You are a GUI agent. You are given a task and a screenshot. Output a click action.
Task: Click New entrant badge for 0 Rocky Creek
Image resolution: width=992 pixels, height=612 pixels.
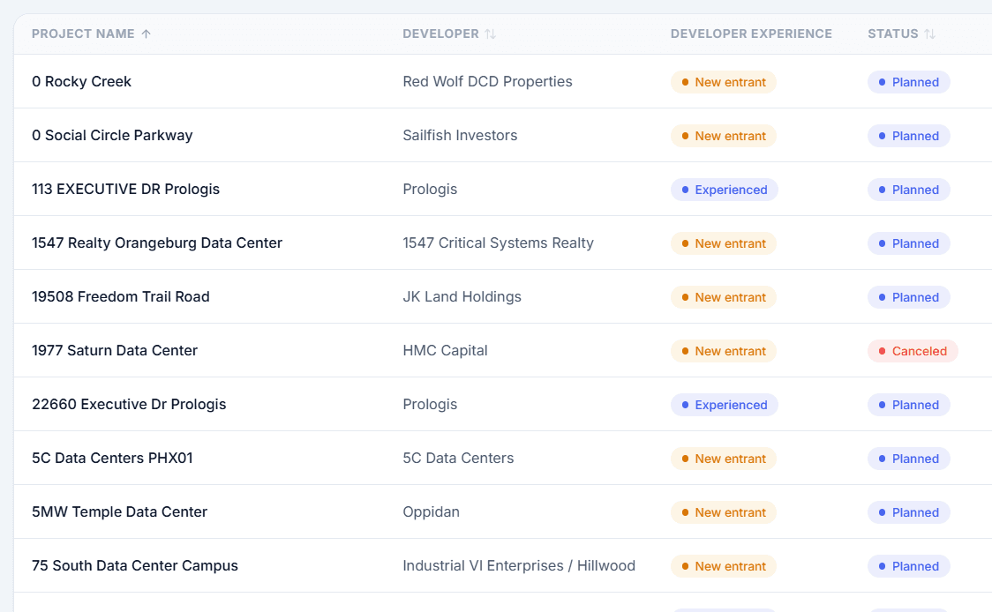(723, 82)
